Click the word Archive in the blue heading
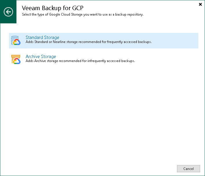Screen dimensions: 205x176 click(x=33, y=57)
